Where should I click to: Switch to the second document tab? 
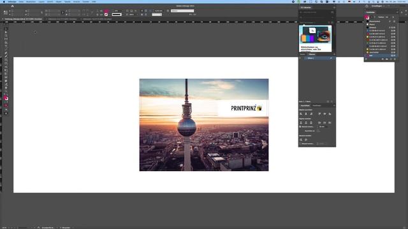click(x=62, y=19)
